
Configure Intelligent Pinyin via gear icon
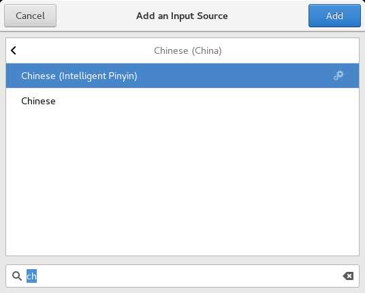pos(338,76)
